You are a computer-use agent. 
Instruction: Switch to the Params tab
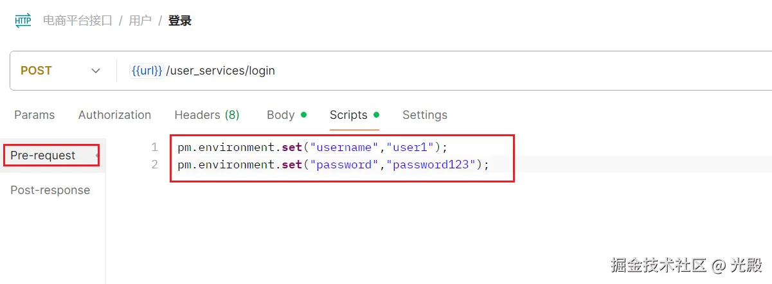(34, 115)
